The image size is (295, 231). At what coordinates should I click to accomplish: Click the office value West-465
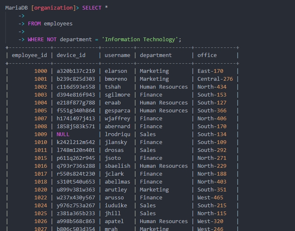(x=210, y=198)
